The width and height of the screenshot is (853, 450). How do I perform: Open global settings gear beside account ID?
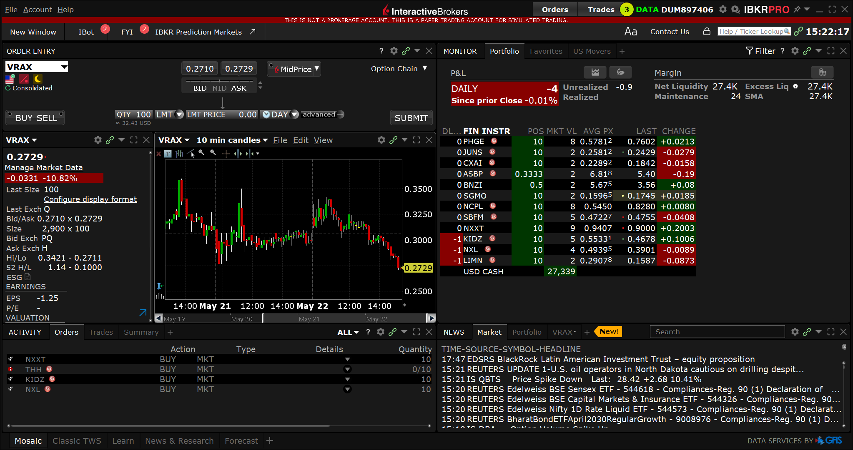tap(723, 9)
